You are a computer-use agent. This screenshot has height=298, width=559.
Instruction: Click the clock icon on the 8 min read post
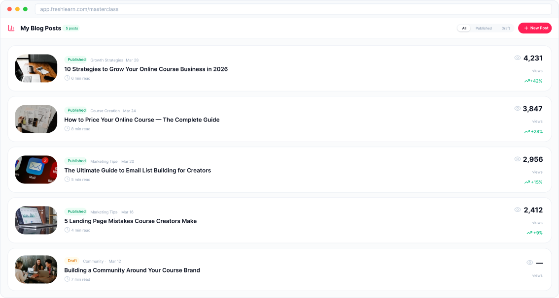pyautogui.click(x=67, y=128)
